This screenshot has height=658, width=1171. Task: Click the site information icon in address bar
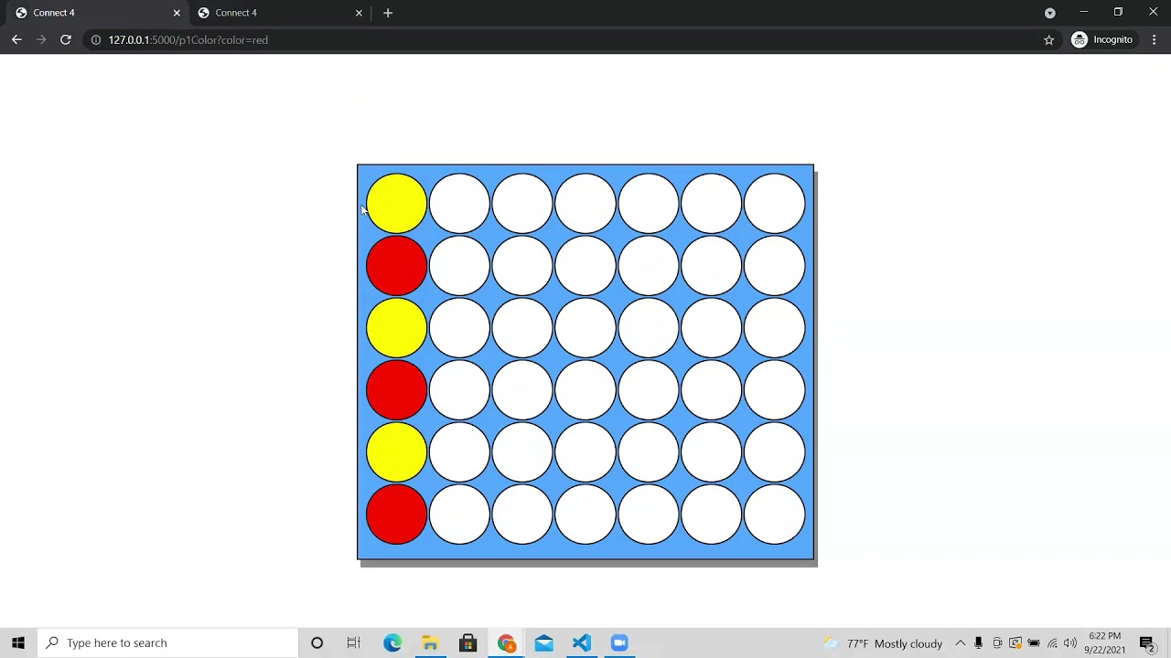[x=95, y=39]
